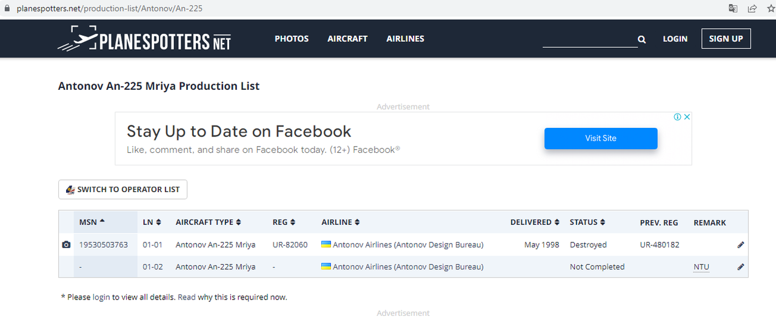Viewport: 776px width, 317px height.
Task: Open the photo camera icon for UR-82060
Action: pos(66,245)
